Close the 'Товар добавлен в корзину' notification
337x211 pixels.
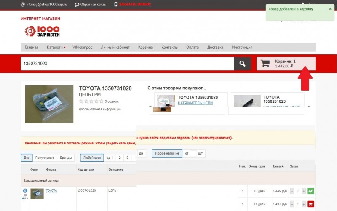pos(330,9)
